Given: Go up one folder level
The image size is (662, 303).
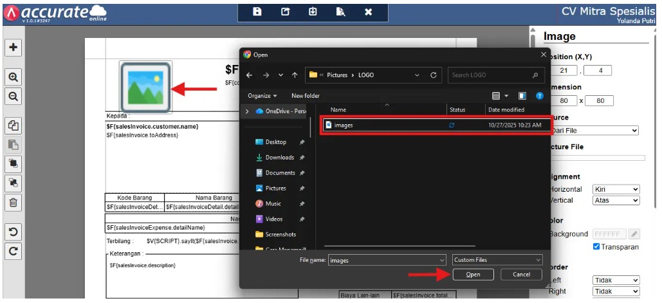Looking at the screenshot, I should (295, 75).
